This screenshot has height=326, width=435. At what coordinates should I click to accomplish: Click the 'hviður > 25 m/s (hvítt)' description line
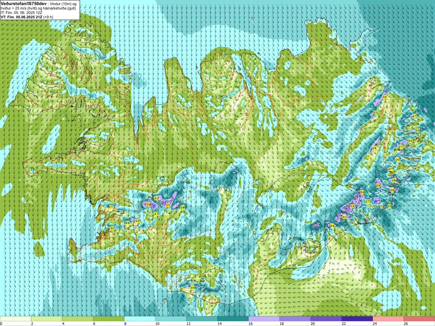(38, 8)
